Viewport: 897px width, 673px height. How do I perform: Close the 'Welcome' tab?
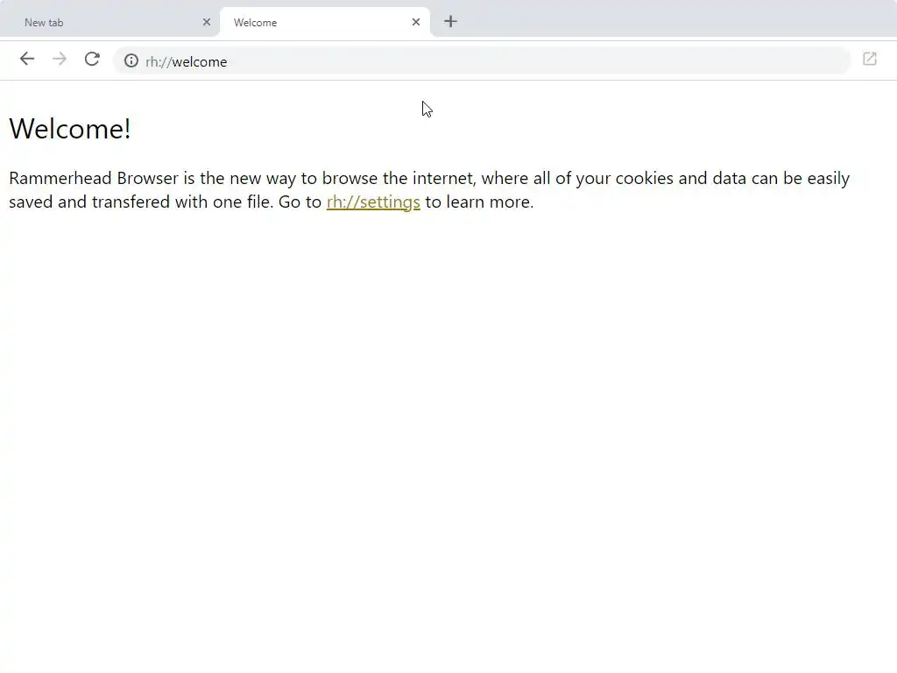tap(416, 22)
